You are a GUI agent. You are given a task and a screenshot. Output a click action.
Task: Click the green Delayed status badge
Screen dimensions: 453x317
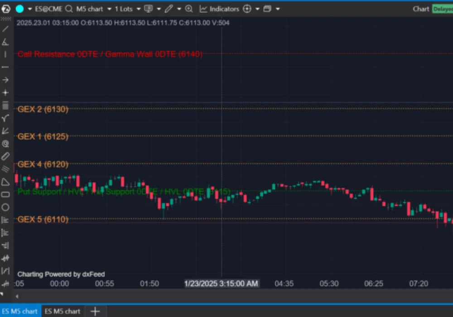[x=443, y=9]
